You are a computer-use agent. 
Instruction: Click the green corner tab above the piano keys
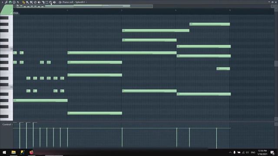click(7, 10)
